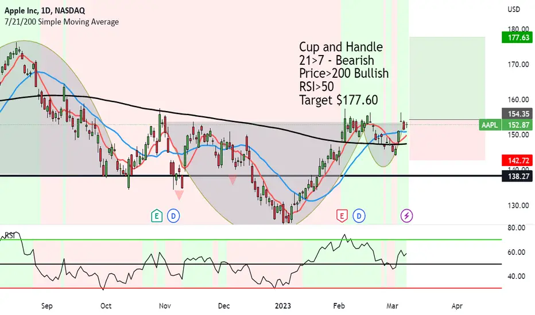Click the Apr date axis label
535x315 pixels.
tap(457, 306)
